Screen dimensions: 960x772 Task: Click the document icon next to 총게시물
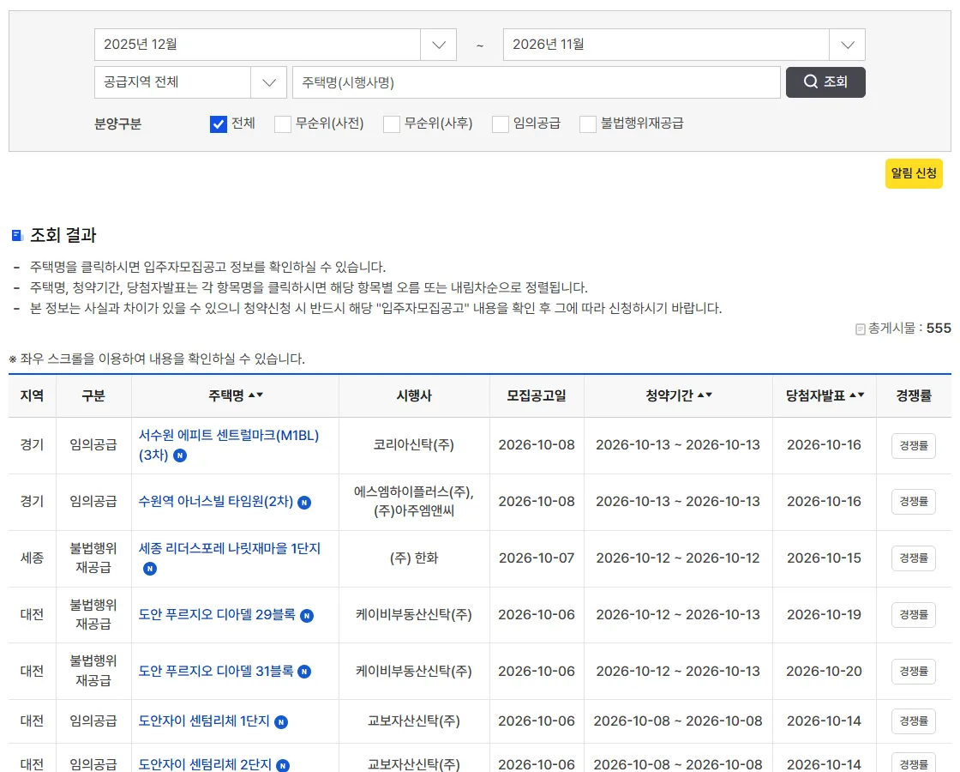[861, 329]
